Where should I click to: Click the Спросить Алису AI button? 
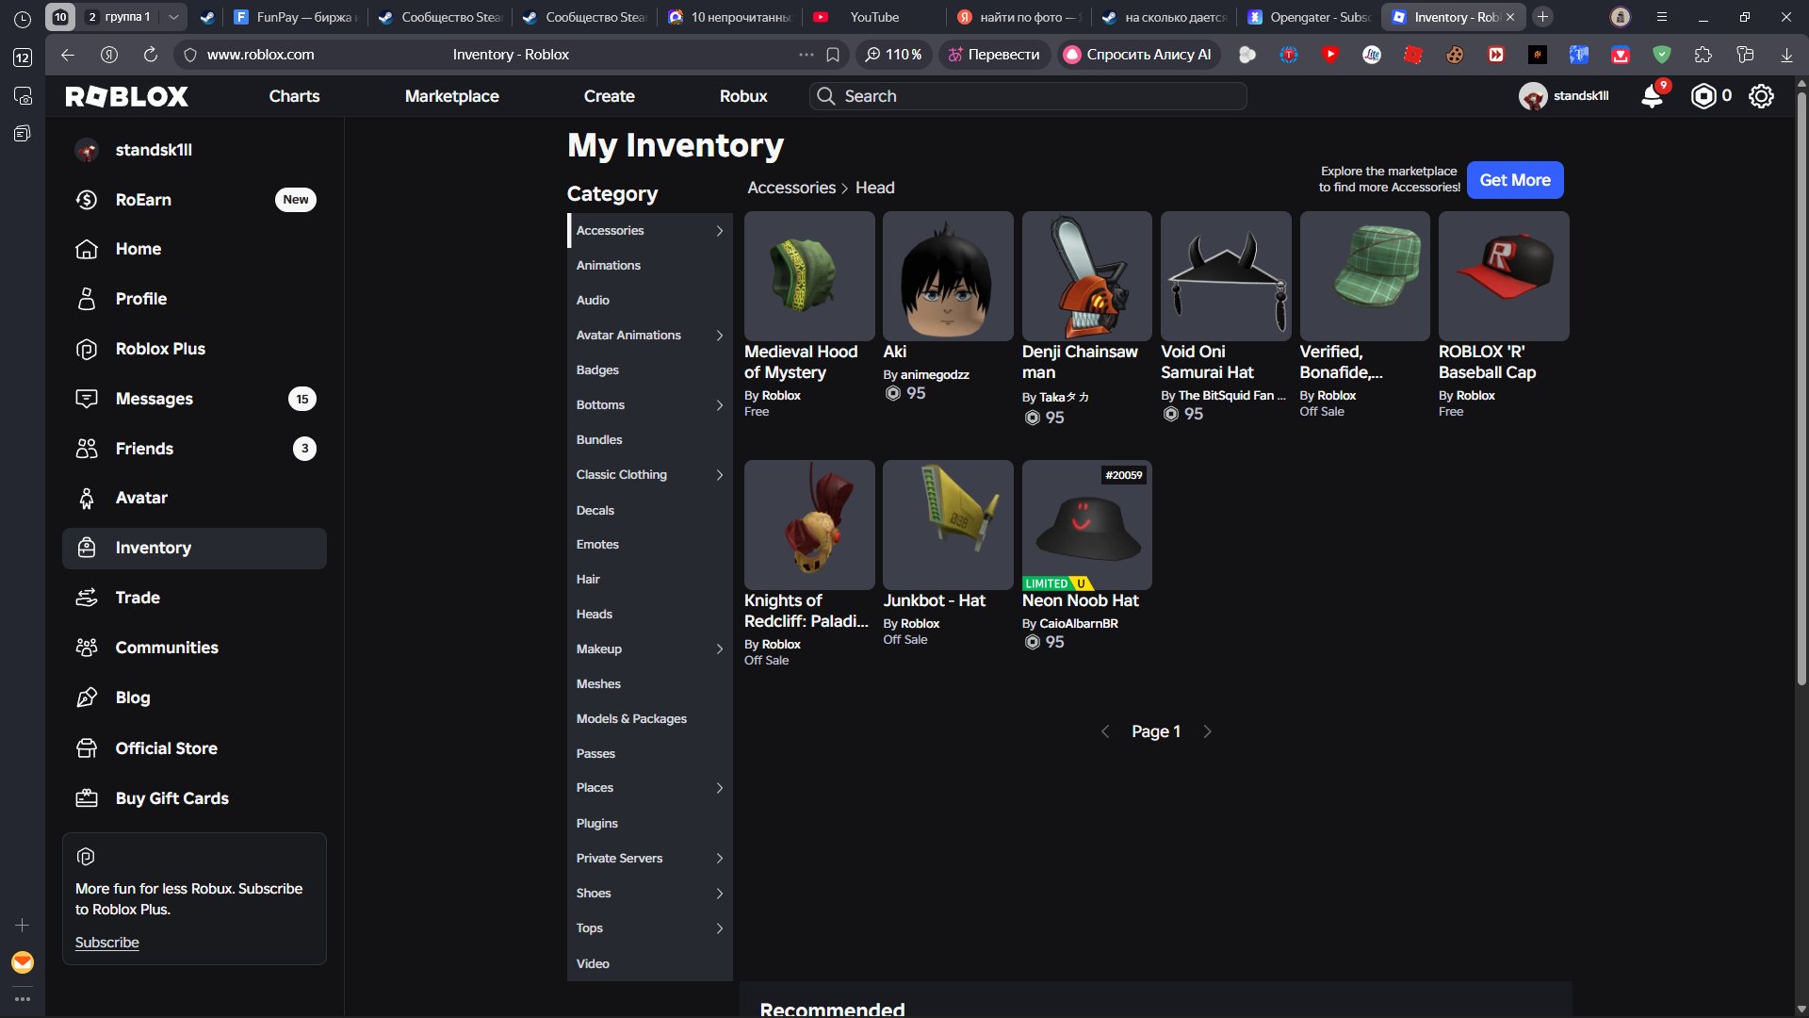(1139, 55)
